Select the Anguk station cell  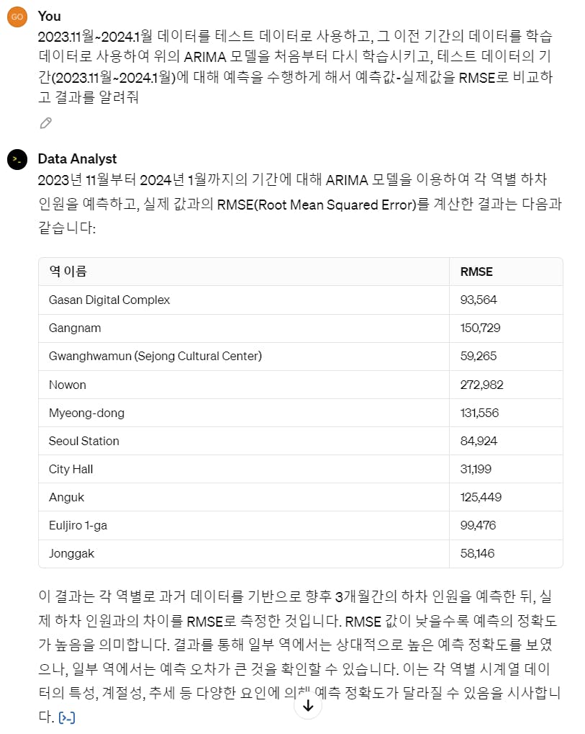point(65,497)
